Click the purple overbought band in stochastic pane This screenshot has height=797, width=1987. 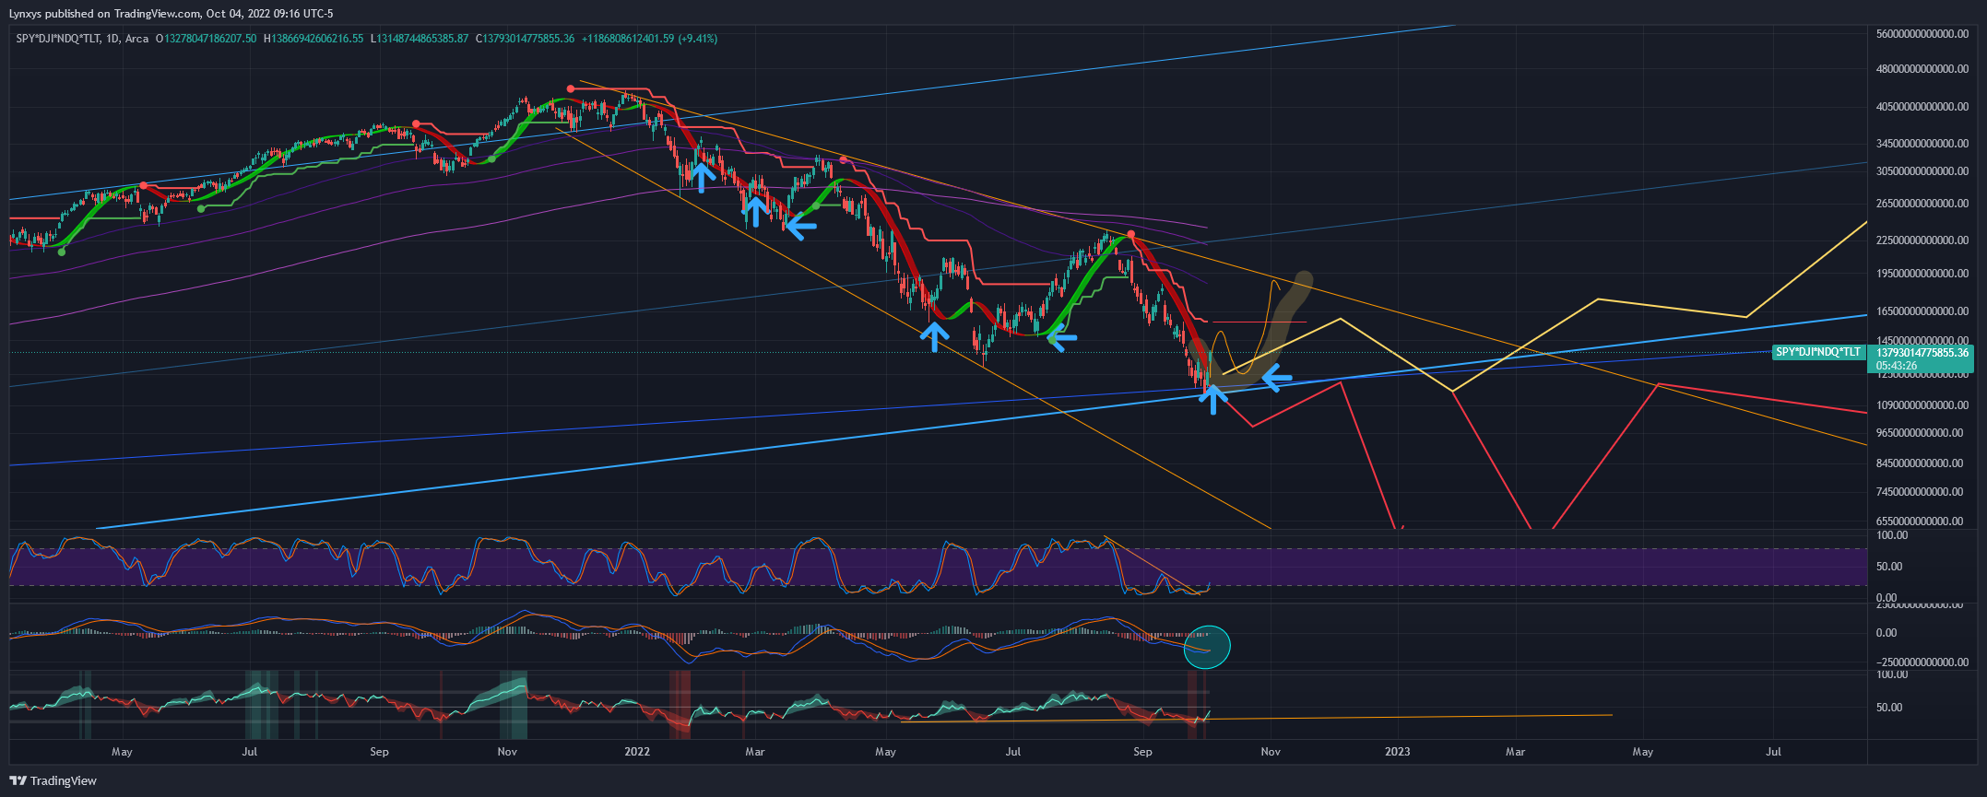(x=938, y=567)
